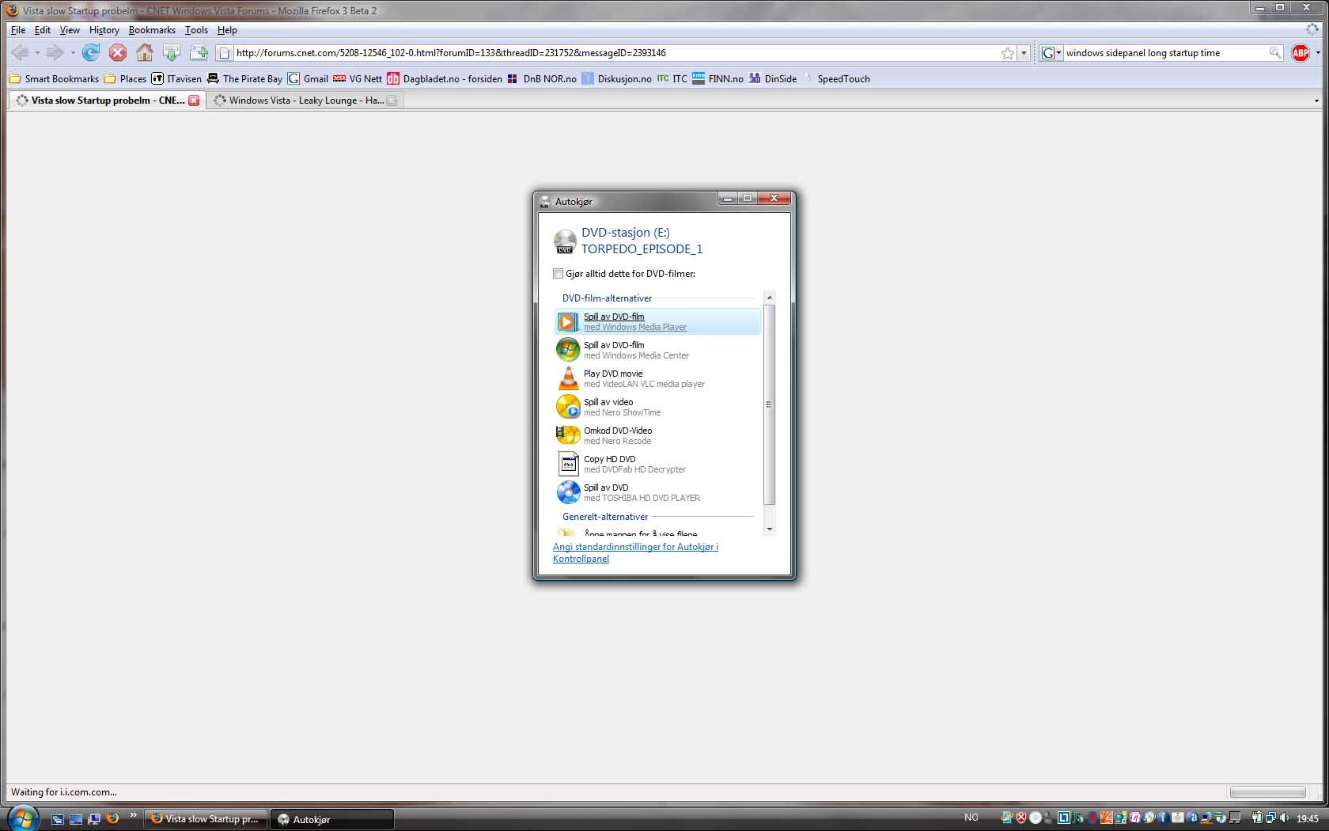Open back history dropdown arrow
Image resolution: width=1329 pixels, height=831 pixels.
click(x=37, y=53)
